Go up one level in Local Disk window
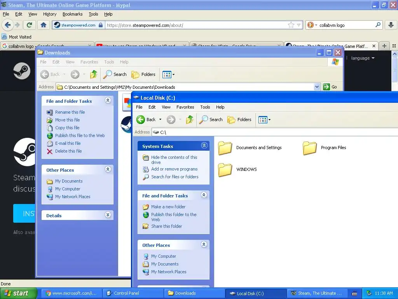The width and height of the screenshot is (398, 299). [190, 119]
